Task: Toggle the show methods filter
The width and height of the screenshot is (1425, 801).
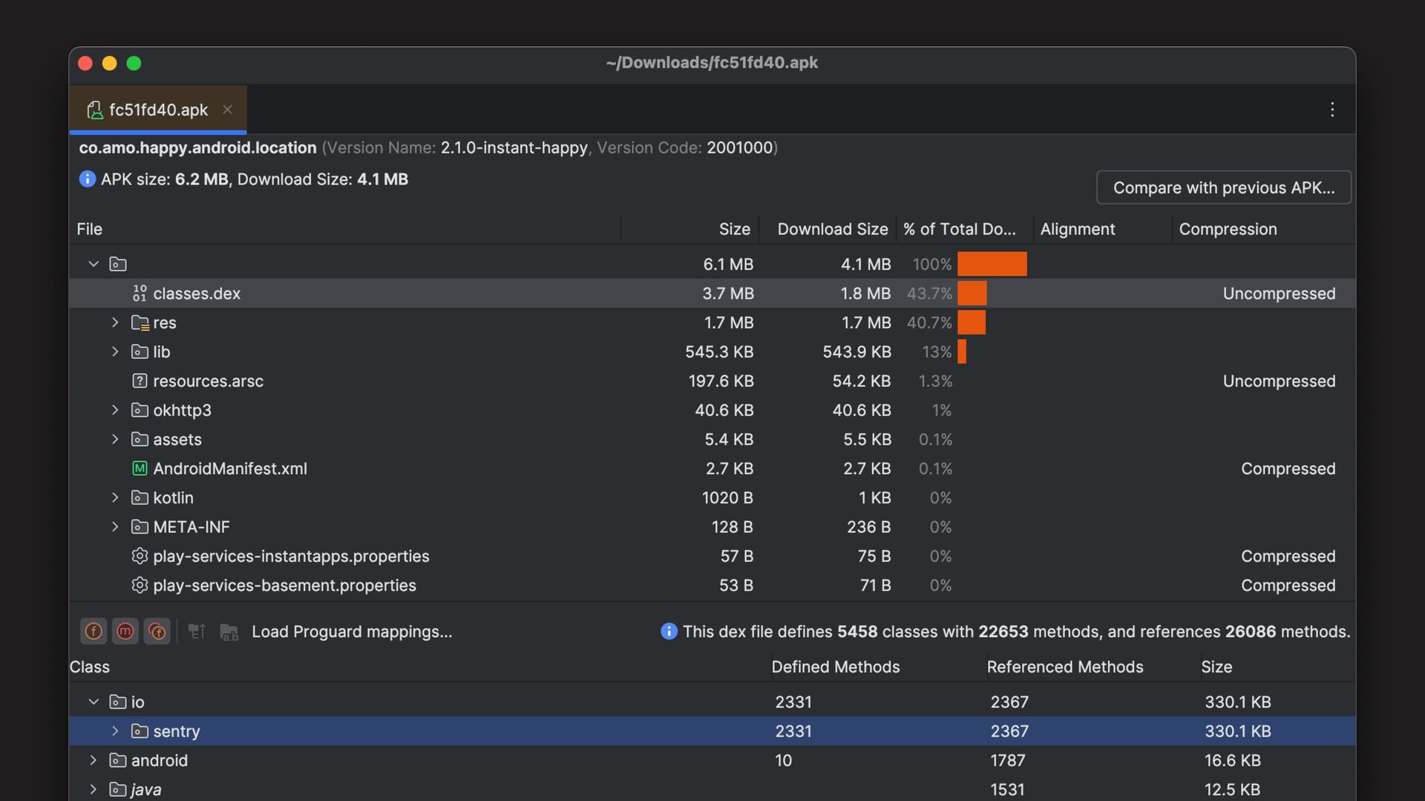Action: tap(125, 631)
